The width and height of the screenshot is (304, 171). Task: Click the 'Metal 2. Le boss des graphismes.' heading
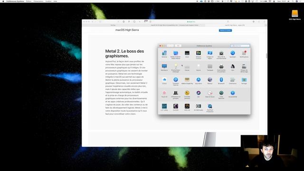click(x=124, y=54)
